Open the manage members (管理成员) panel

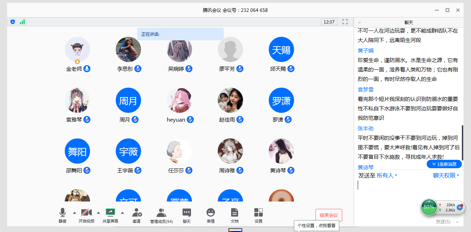161,213
